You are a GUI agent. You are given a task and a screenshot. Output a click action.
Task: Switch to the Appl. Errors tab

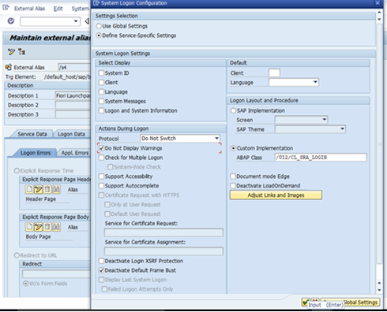75,153
